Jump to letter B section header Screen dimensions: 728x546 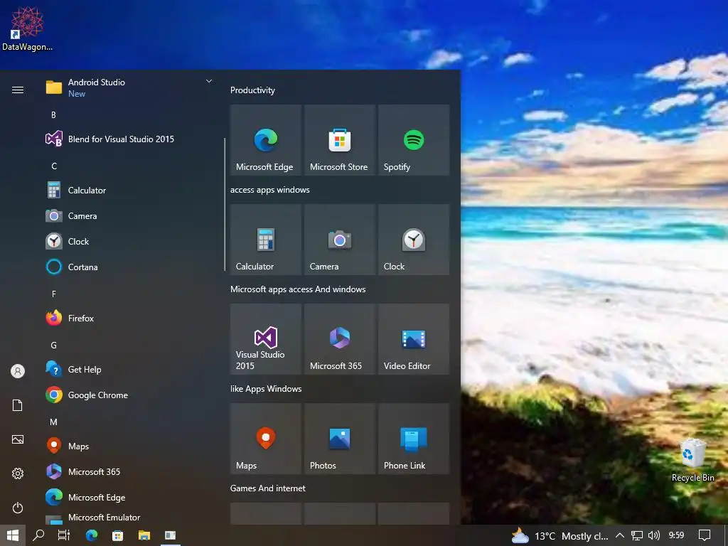click(x=53, y=114)
